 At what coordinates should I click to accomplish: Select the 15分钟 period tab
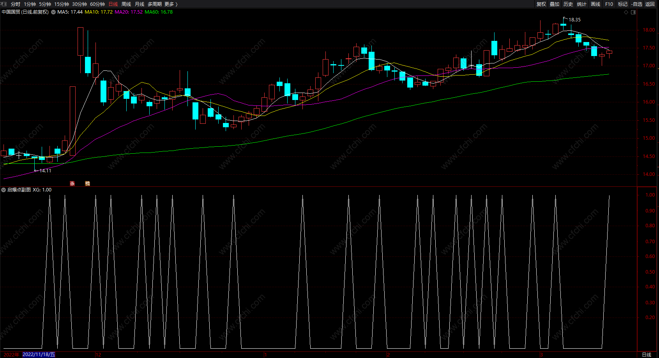pos(62,4)
